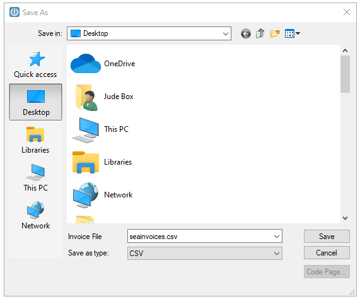Click the file list scroll down arrow

pos(345,218)
